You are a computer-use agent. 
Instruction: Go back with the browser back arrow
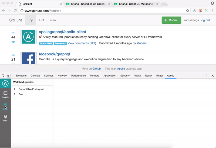[x=4, y=11]
